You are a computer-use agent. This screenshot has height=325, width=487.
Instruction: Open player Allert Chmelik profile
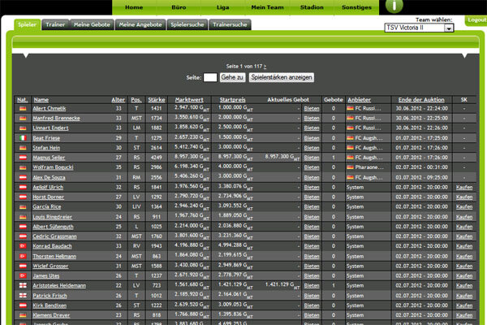50,109
